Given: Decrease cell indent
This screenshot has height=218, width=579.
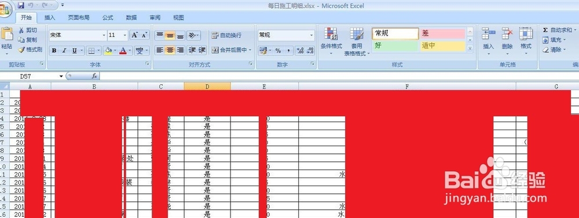Looking at the screenshot, I should [x=192, y=50].
